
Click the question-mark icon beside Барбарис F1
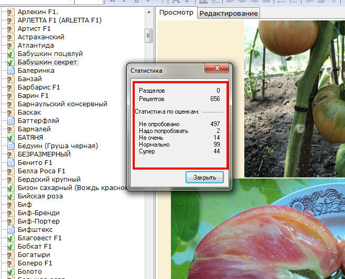11,87
